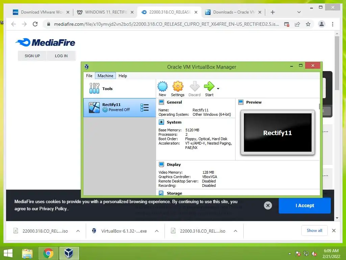This screenshot has height=260, width=346.
Task: Show hidden system tray icons
Action: [290, 254]
